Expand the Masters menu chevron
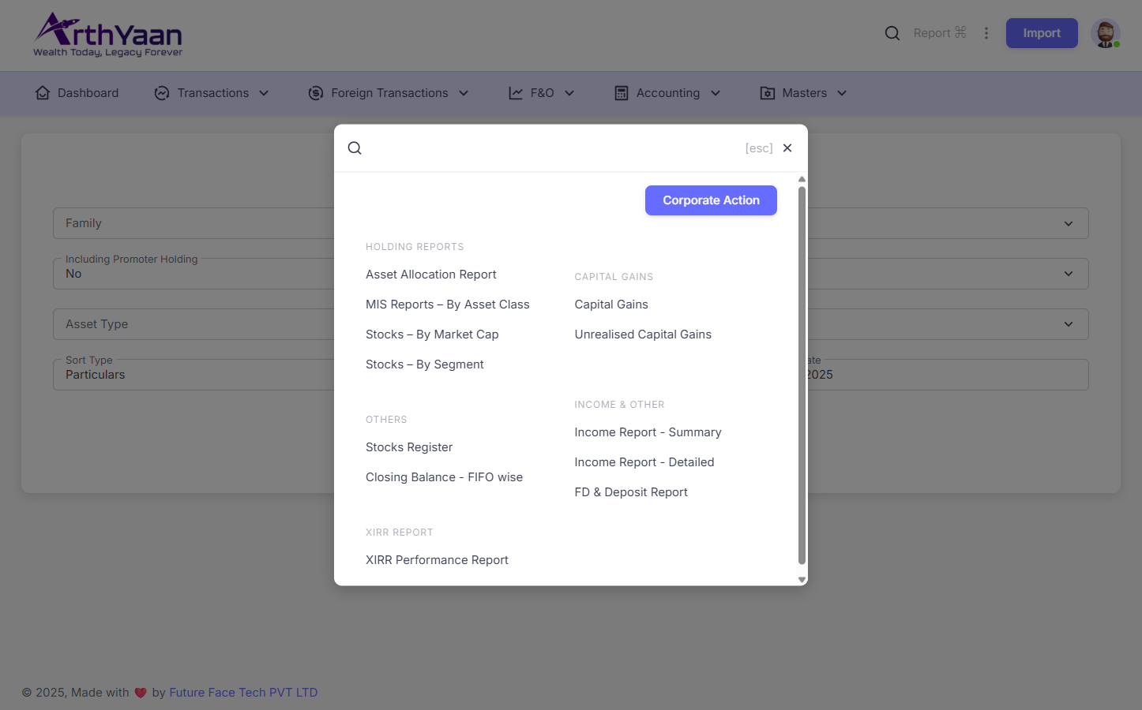This screenshot has width=1142, height=710. (842, 92)
